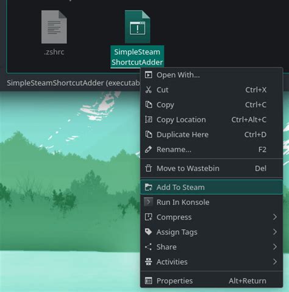
Task: Click the .zshrc file name label
Action: [x=54, y=52]
